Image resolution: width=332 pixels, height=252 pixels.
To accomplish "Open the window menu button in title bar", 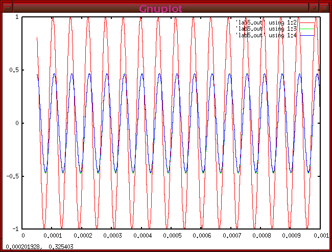I will tap(7, 7).
